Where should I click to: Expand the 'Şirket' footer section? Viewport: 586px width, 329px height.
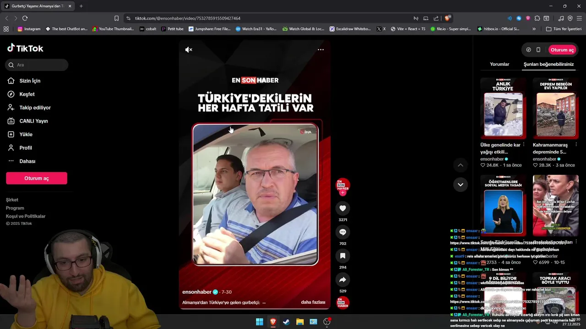click(x=12, y=200)
